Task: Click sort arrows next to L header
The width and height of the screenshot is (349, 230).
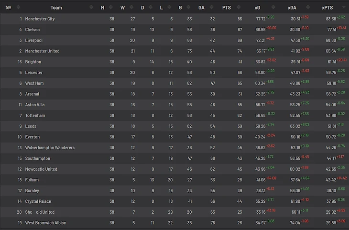Action: point(170,7)
